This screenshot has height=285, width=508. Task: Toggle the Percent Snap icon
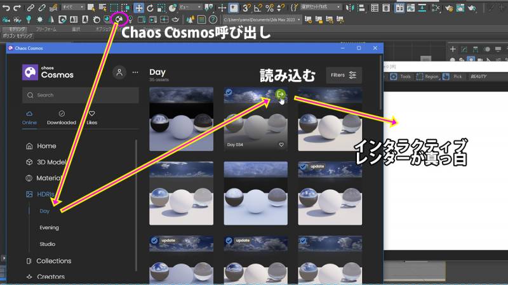tap(269, 8)
